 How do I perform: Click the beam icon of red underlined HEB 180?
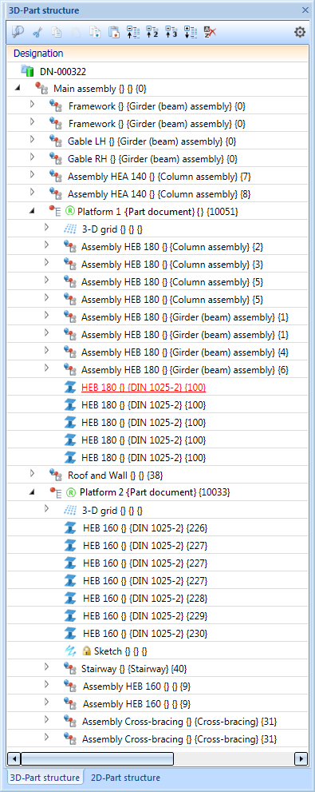(70, 388)
